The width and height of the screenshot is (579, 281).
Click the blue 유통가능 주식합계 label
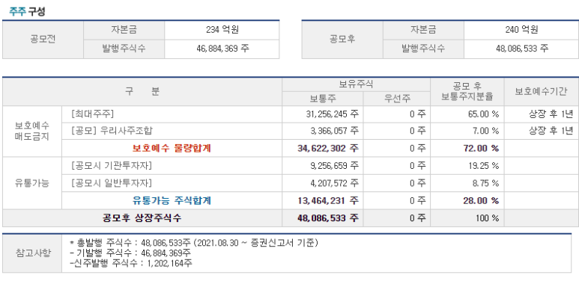pos(172,201)
